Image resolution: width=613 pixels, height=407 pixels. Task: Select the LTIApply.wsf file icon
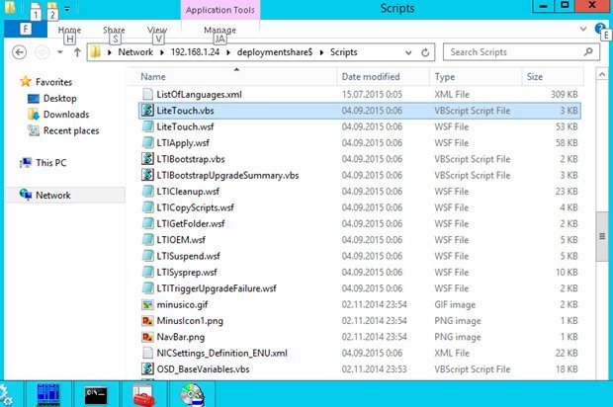[x=147, y=142]
